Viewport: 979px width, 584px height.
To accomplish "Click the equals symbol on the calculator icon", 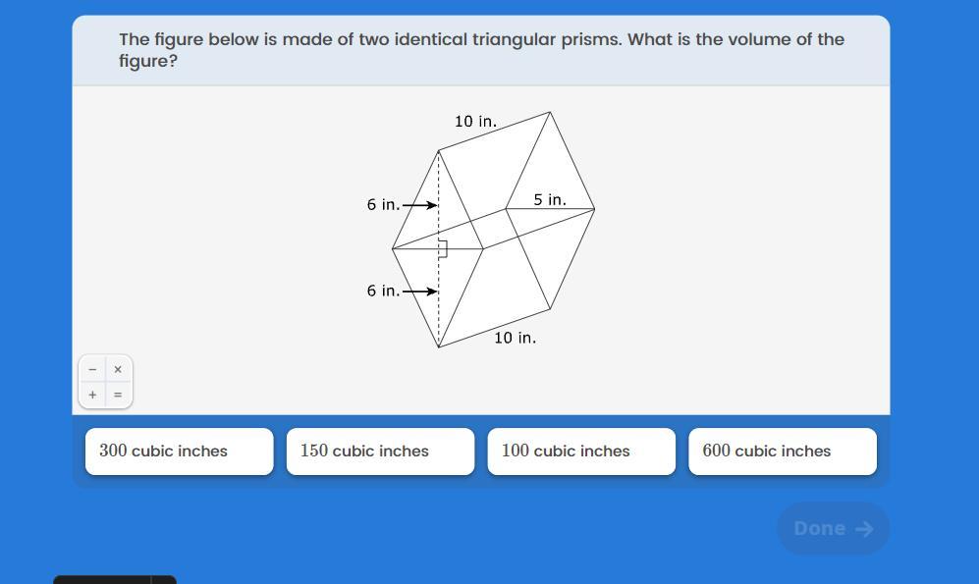I will (x=118, y=395).
